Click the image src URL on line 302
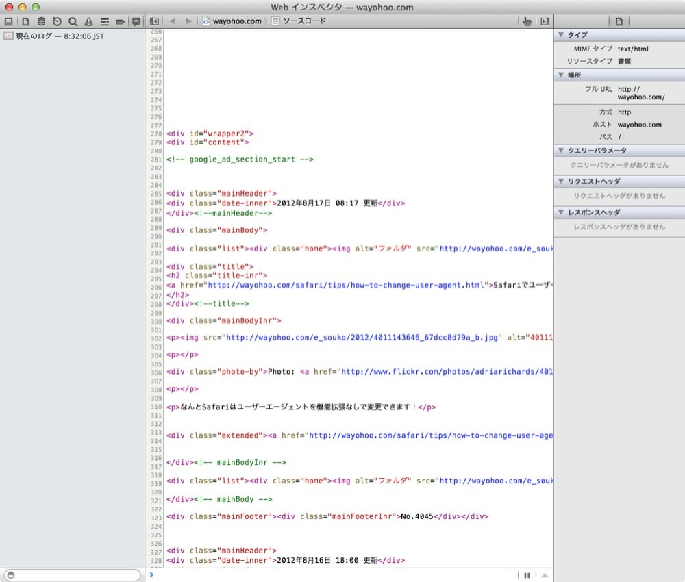This screenshot has width=685, height=582. (362, 337)
